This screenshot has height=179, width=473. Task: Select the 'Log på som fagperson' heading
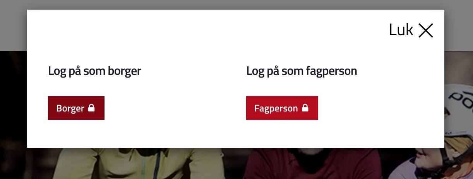pyautogui.click(x=302, y=71)
